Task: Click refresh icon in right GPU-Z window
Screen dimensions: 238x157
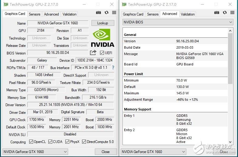Action: coord(225,12)
